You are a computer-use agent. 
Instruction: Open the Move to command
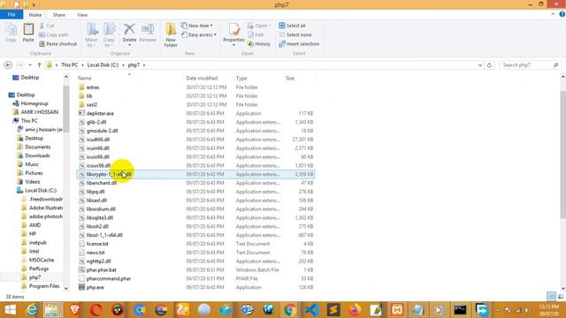point(92,34)
